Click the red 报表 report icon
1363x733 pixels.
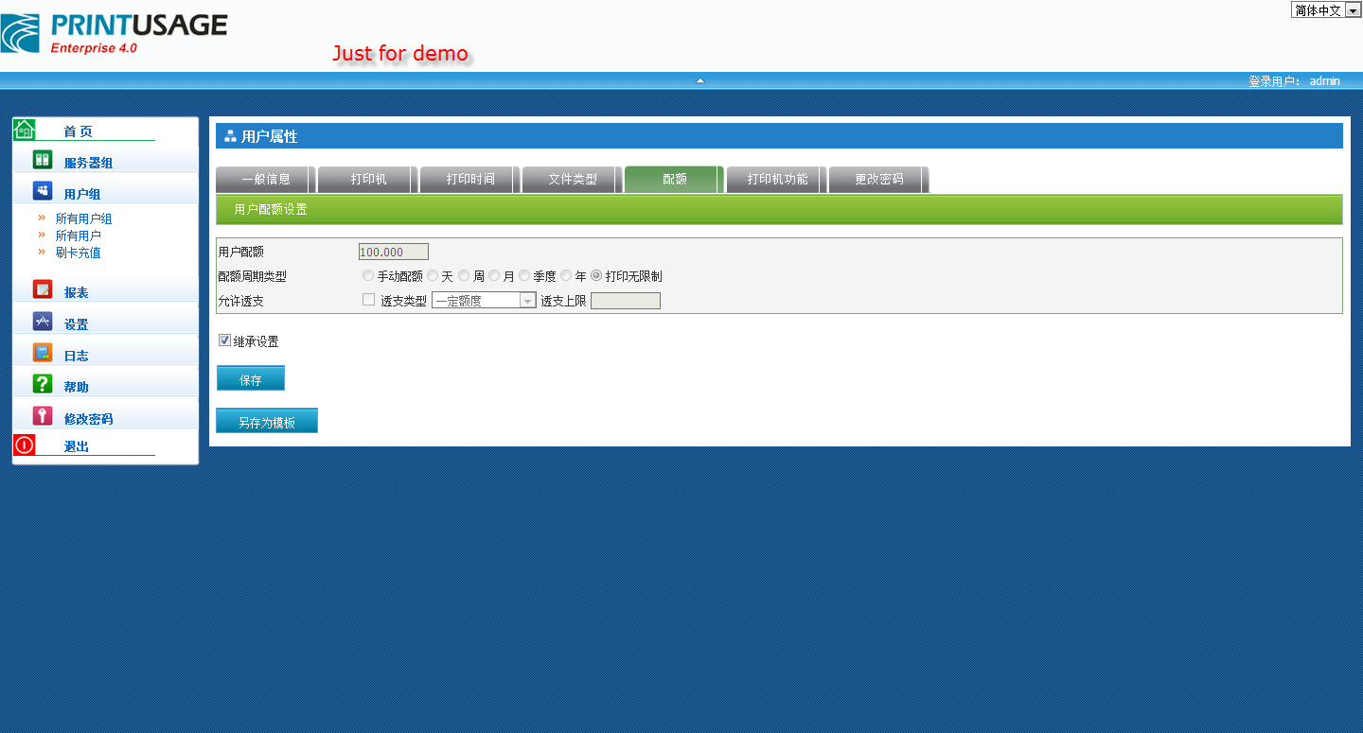click(x=43, y=289)
